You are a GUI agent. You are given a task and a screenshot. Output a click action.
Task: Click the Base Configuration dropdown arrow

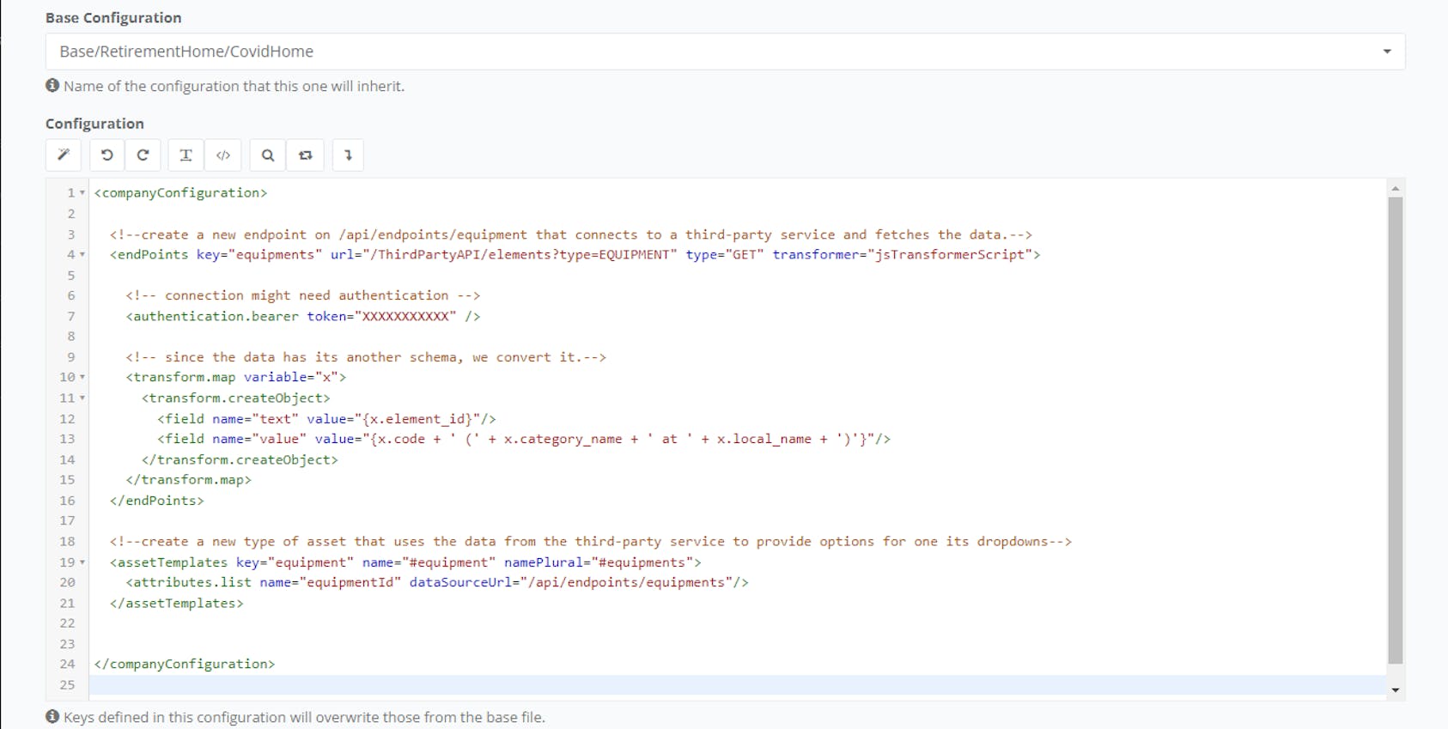(x=1387, y=52)
